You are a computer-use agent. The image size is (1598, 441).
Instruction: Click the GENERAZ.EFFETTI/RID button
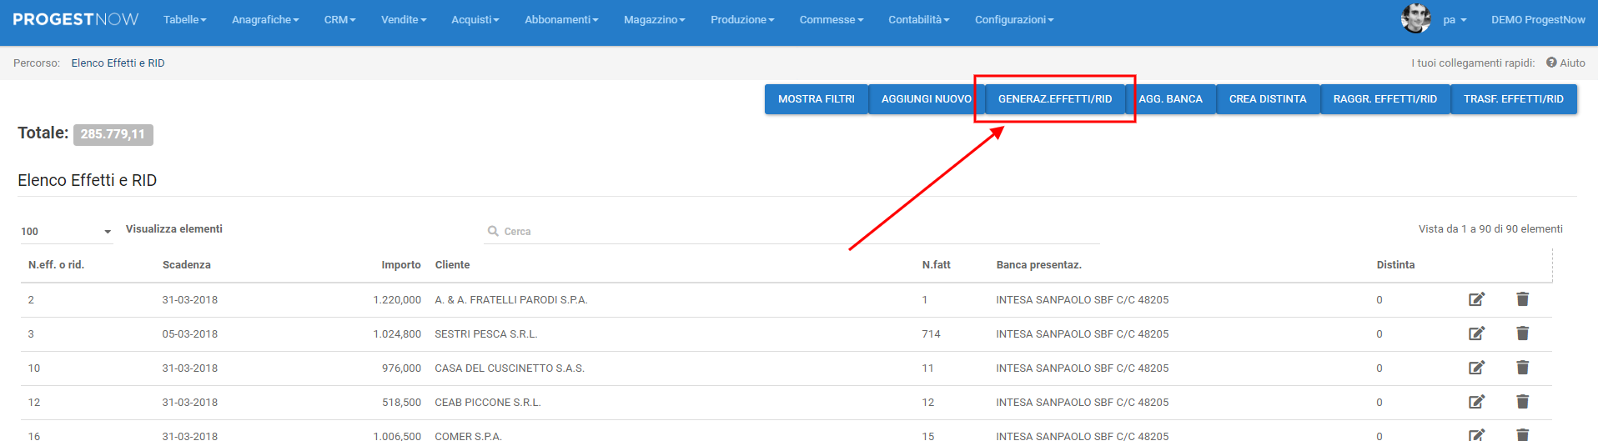click(x=1054, y=99)
